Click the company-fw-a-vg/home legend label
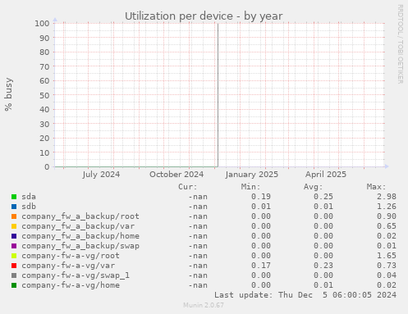Screen dimensions: 408x314 click(x=71, y=285)
